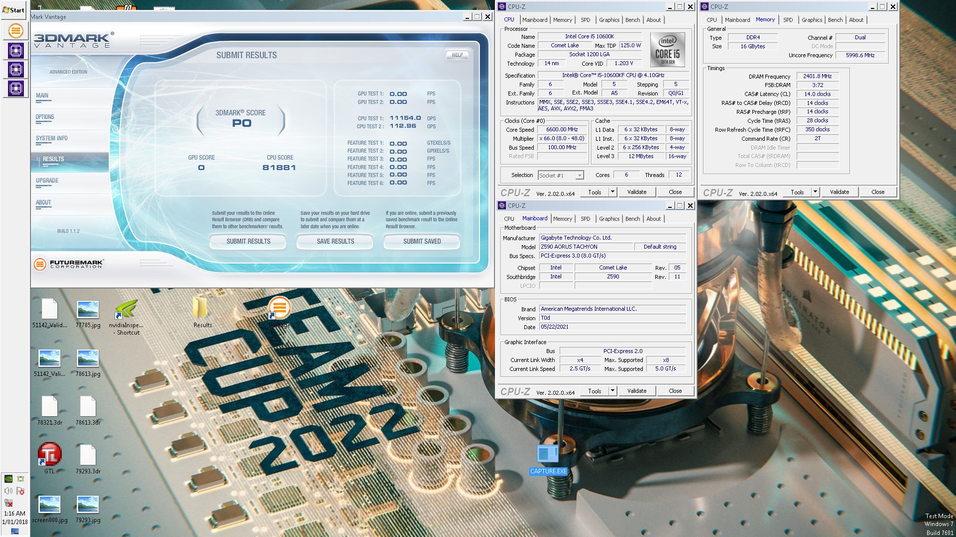Click the CPU TEST 2 value 112.96
The width and height of the screenshot is (956, 537).
[x=403, y=126]
